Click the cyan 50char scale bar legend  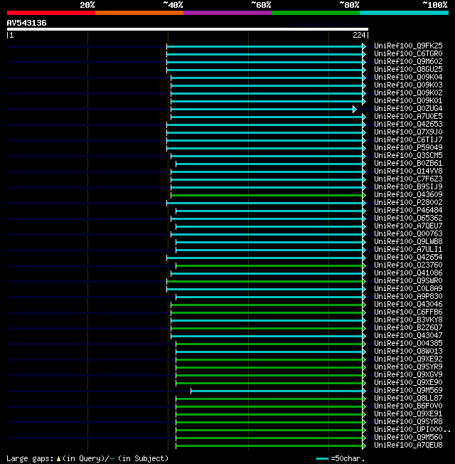click(x=322, y=459)
